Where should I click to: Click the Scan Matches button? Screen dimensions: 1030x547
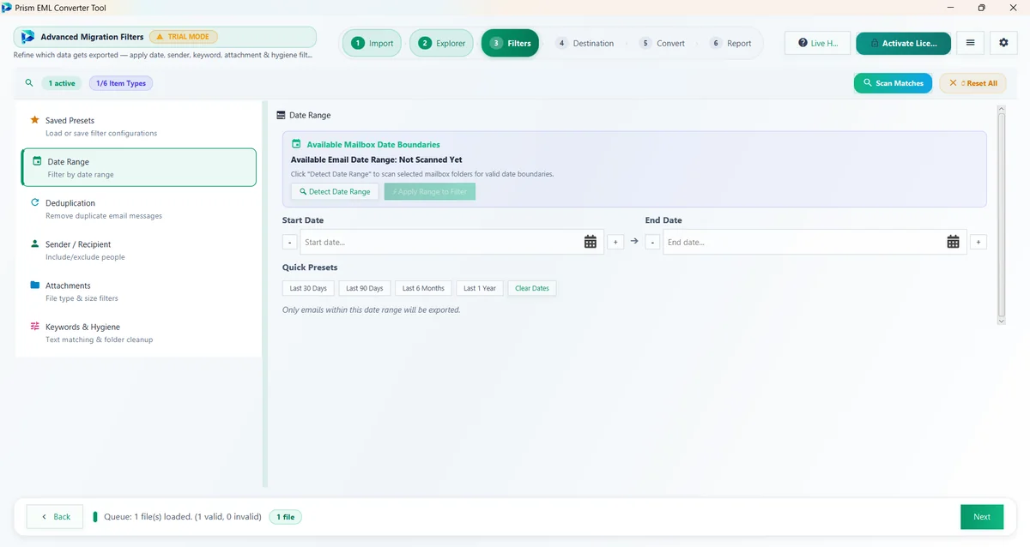[893, 83]
